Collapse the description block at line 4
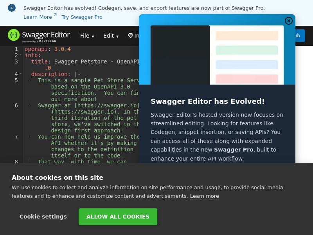This screenshot has height=235, width=313. tap(20, 74)
